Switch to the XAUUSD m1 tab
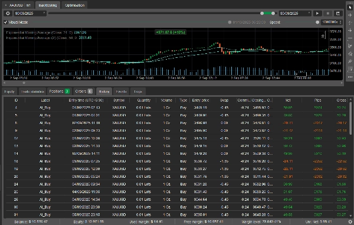Screen dimensions: 354x225 tap(18, 5)
